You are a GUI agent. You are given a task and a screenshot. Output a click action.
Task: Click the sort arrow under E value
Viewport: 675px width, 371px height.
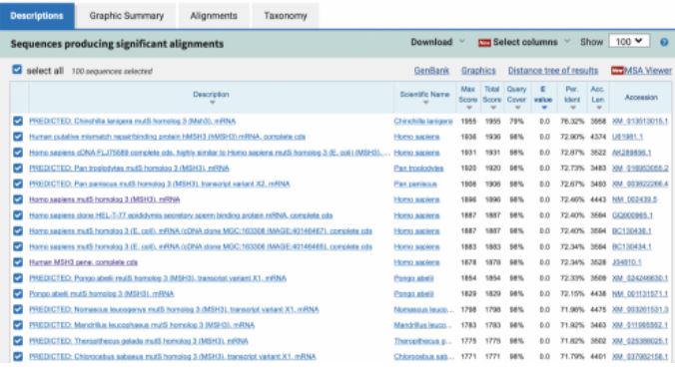544,108
